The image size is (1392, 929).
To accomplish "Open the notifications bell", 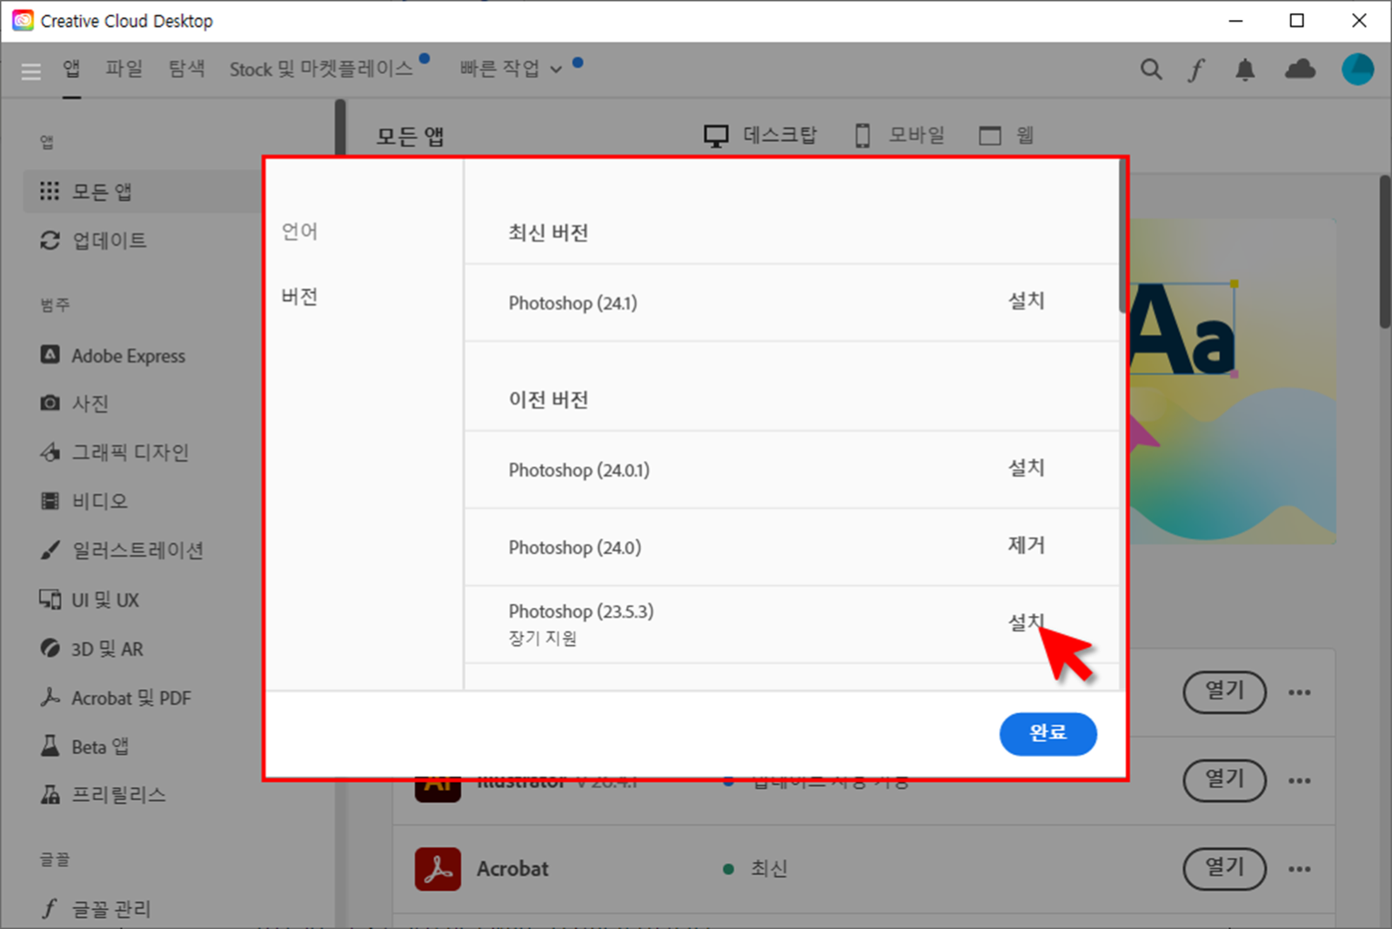I will pos(1244,70).
